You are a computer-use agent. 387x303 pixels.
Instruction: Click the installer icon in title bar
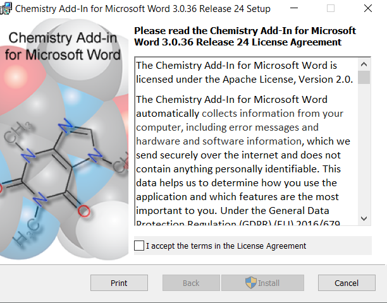tap(6, 8)
